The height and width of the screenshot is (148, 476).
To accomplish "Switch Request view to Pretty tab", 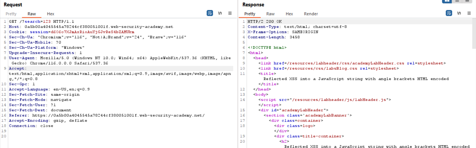I will (x=11, y=14).
